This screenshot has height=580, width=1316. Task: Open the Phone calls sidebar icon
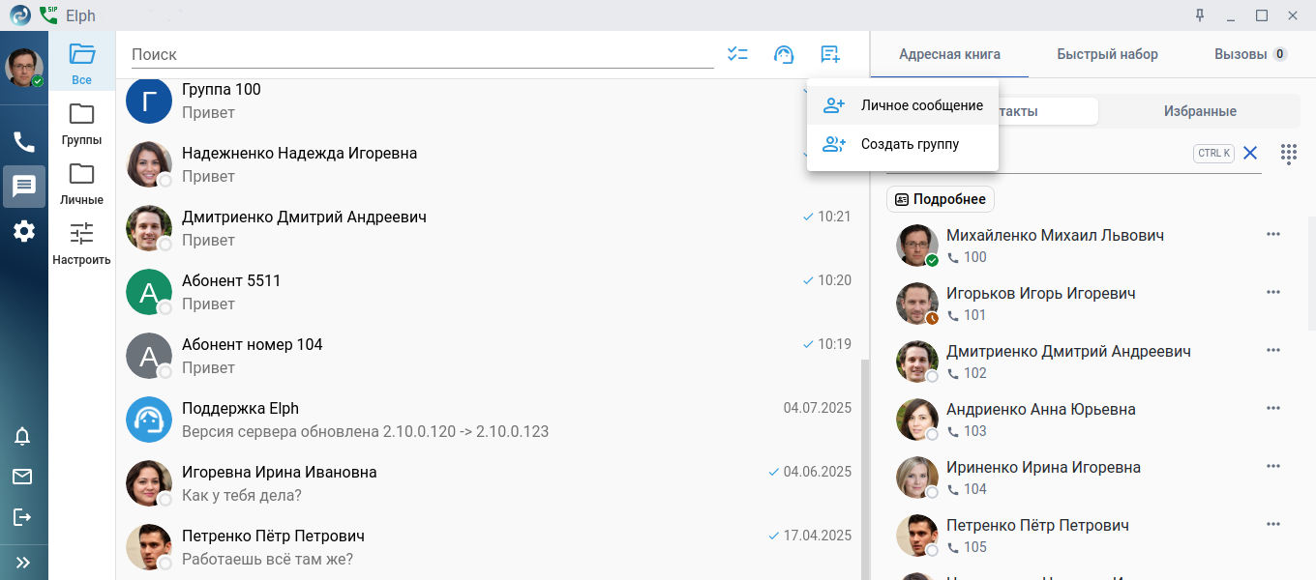coord(24,142)
